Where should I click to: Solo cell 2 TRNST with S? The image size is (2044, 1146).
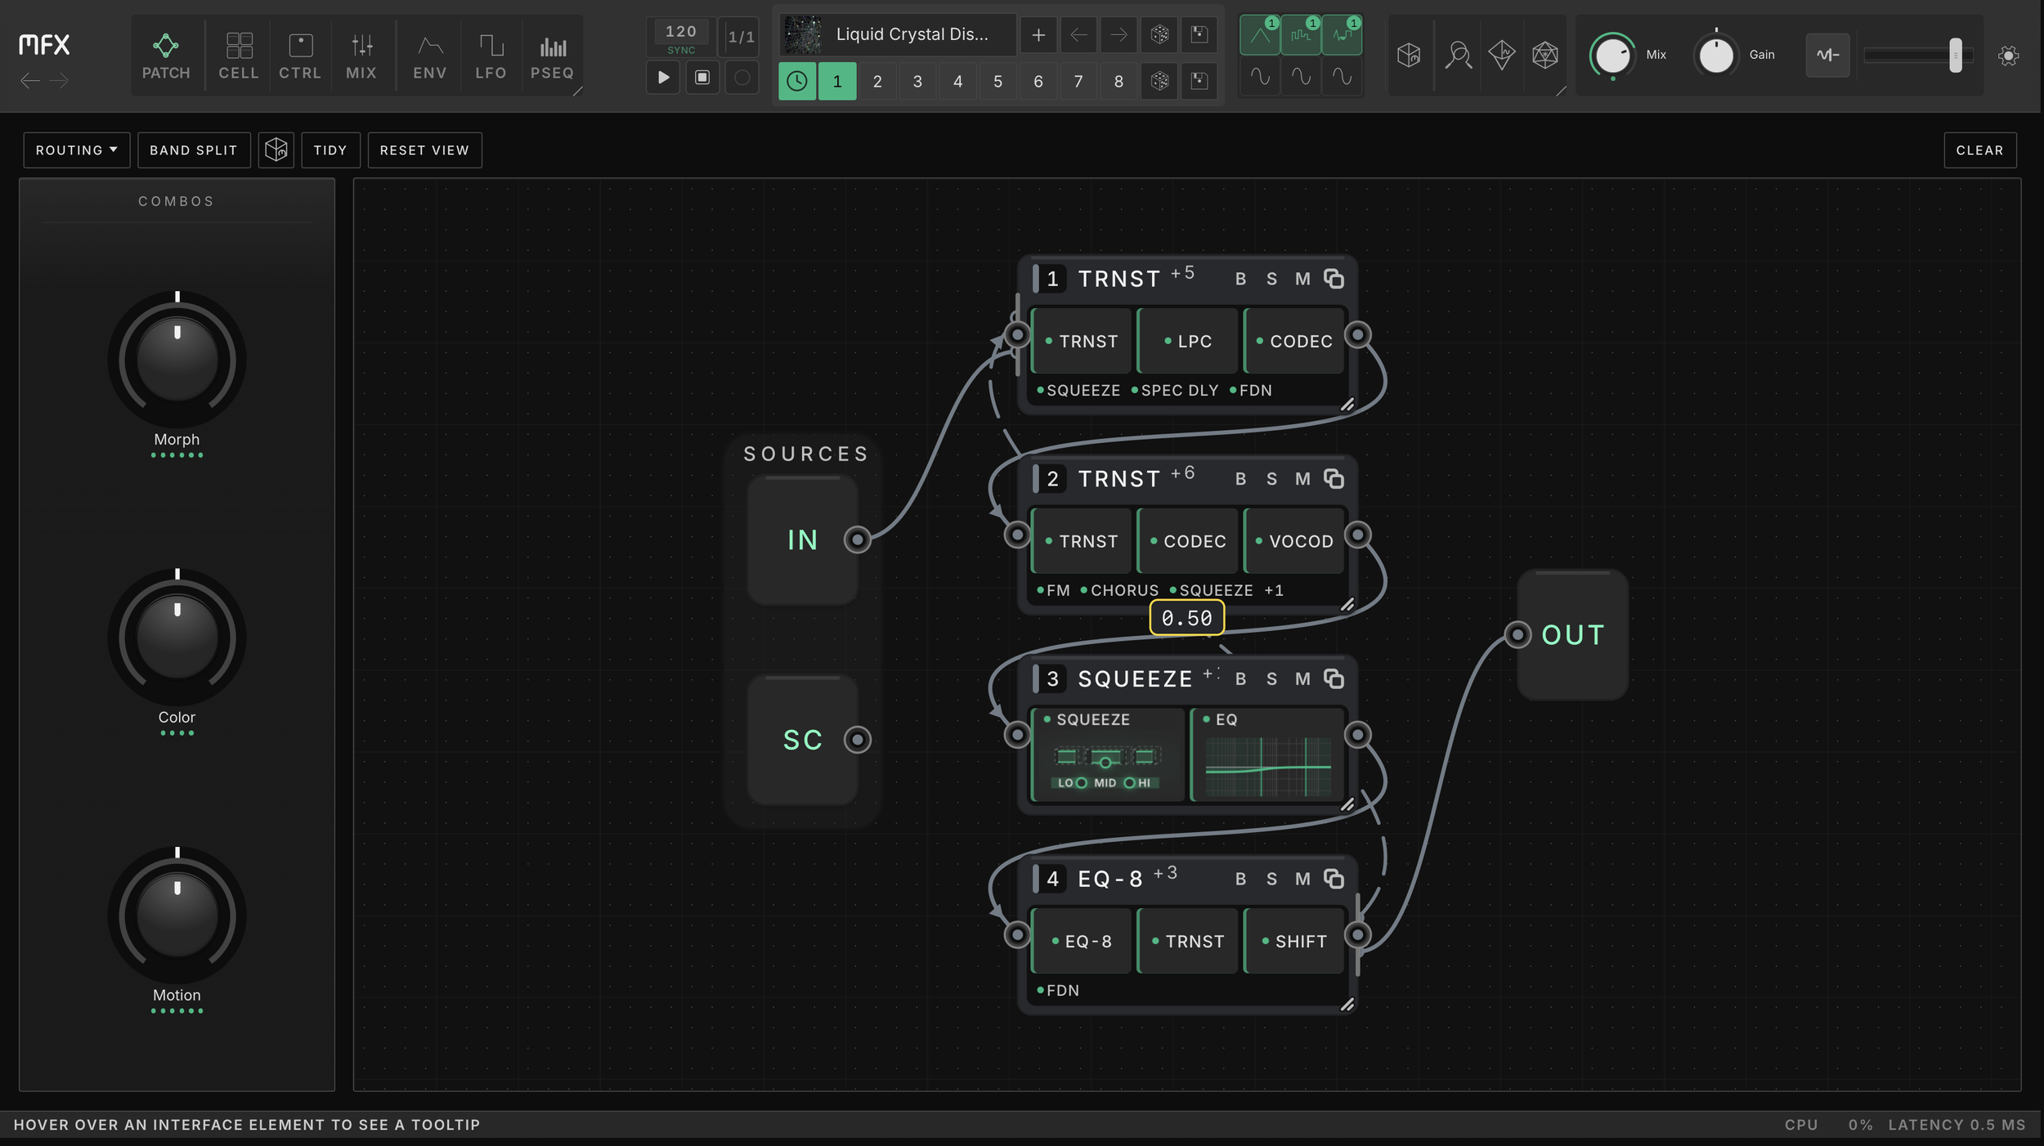click(x=1271, y=480)
